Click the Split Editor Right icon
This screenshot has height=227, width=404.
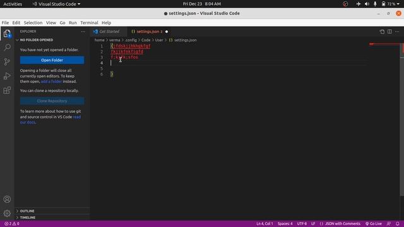(x=389, y=32)
